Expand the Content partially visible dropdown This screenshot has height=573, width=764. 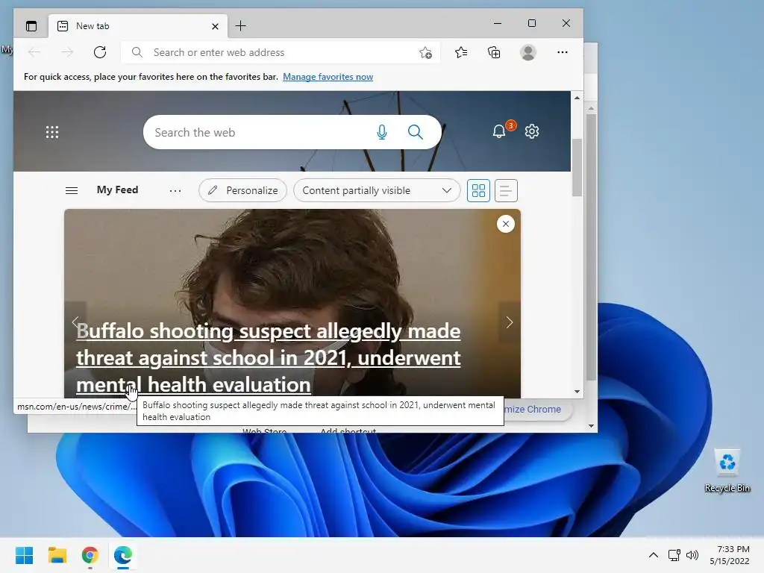tap(377, 190)
